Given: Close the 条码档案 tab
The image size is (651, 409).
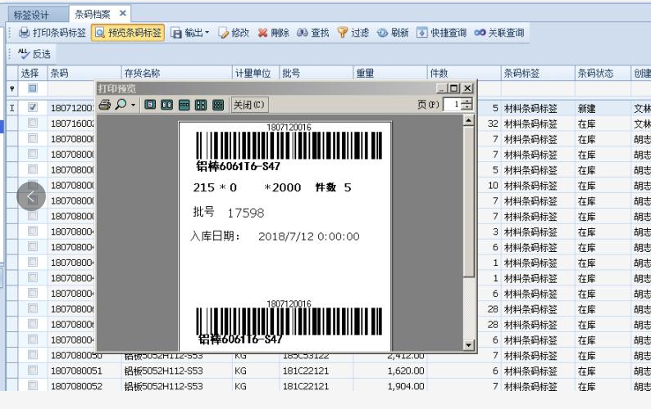Looking at the screenshot, I should pyautogui.click(x=122, y=13).
